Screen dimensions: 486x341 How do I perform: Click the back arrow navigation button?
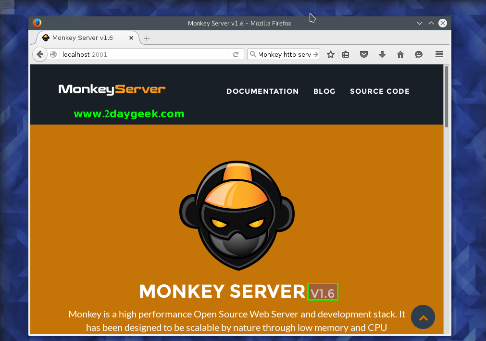tap(40, 54)
